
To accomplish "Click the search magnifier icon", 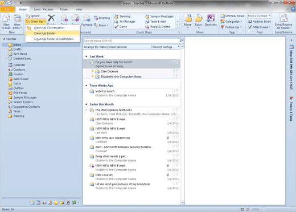I will tap(181, 40).
